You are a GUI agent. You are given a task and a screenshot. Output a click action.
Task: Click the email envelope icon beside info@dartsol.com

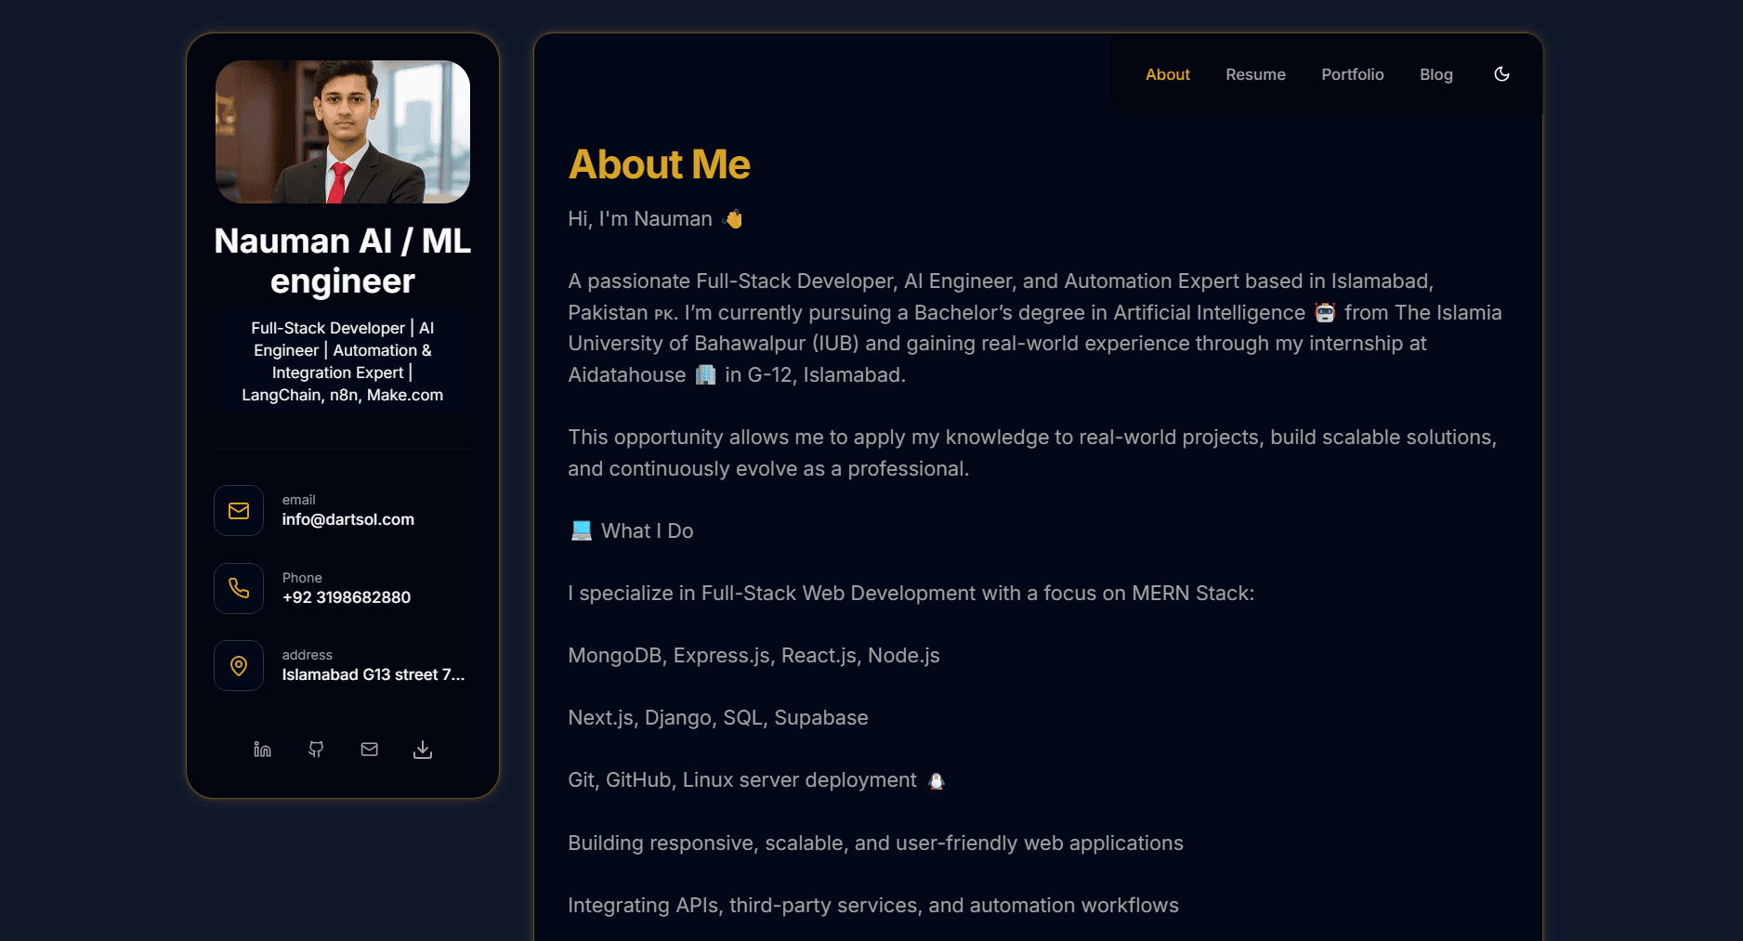pos(239,510)
